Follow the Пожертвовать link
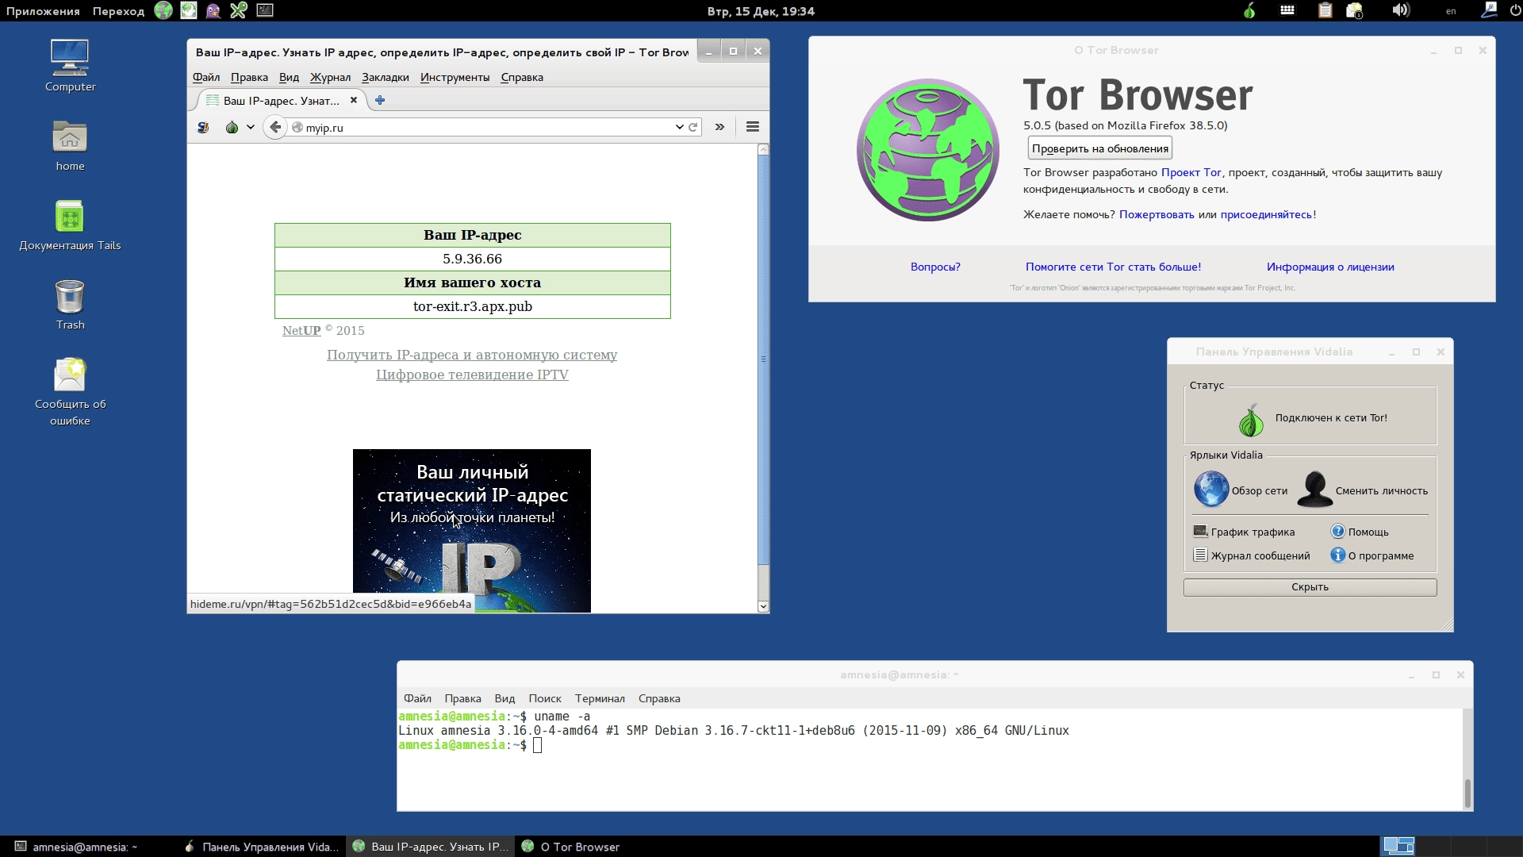The width and height of the screenshot is (1523, 857). point(1157,214)
